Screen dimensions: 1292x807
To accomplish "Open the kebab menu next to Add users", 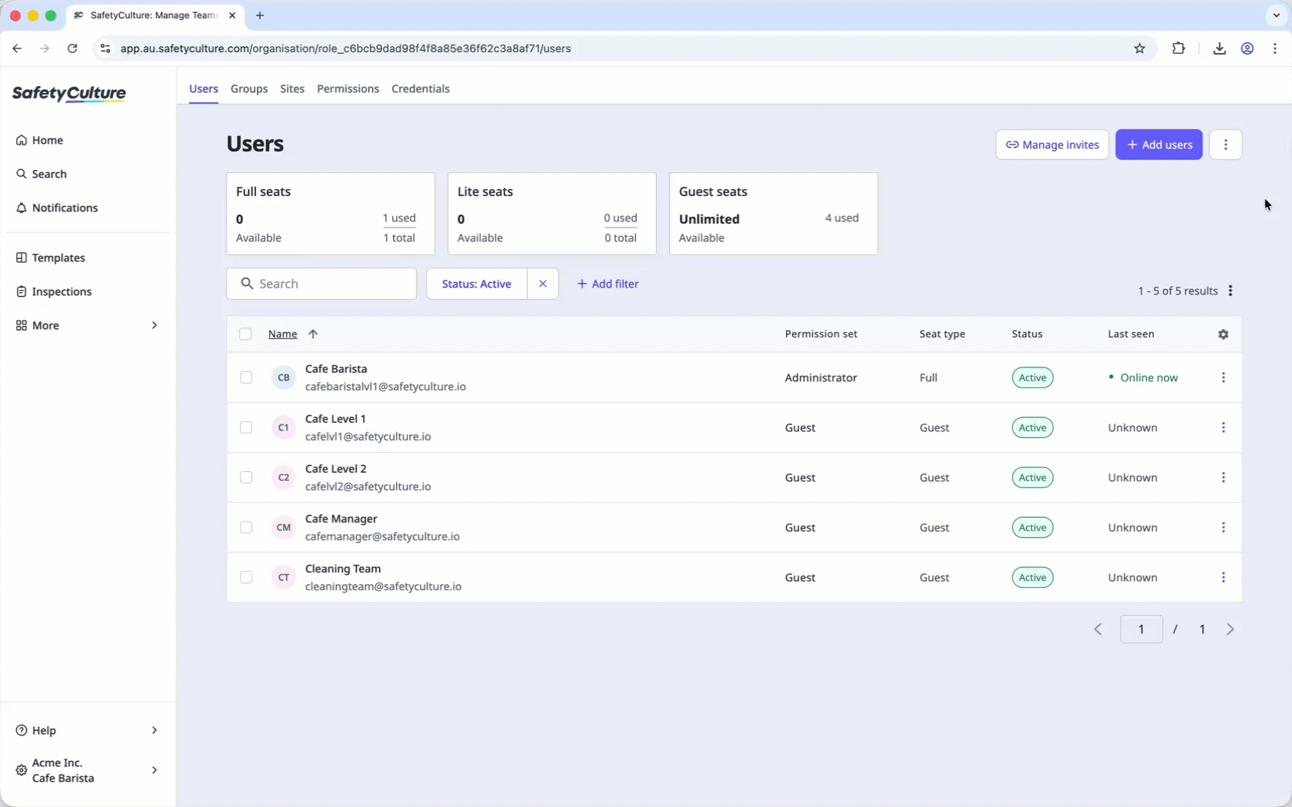I will (x=1226, y=144).
